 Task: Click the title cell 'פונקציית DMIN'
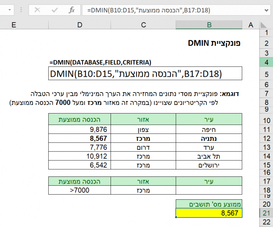pos(214,43)
